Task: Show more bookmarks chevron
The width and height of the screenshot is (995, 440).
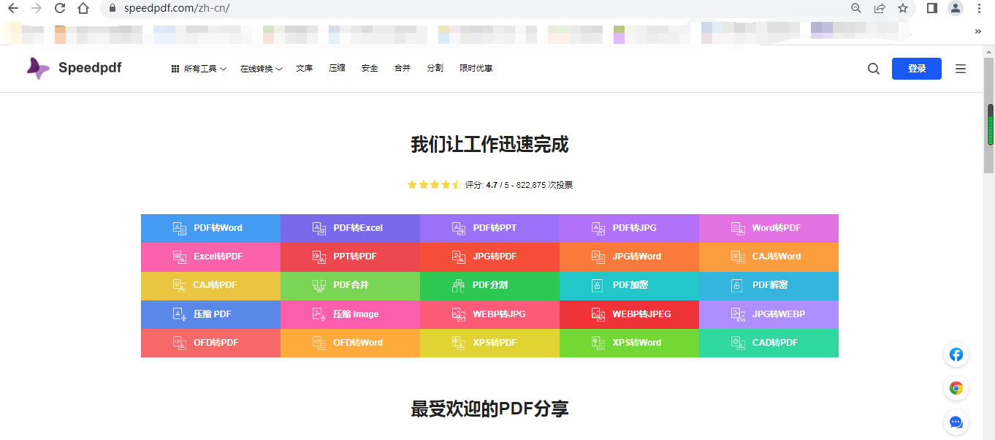Action: tap(978, 31)
